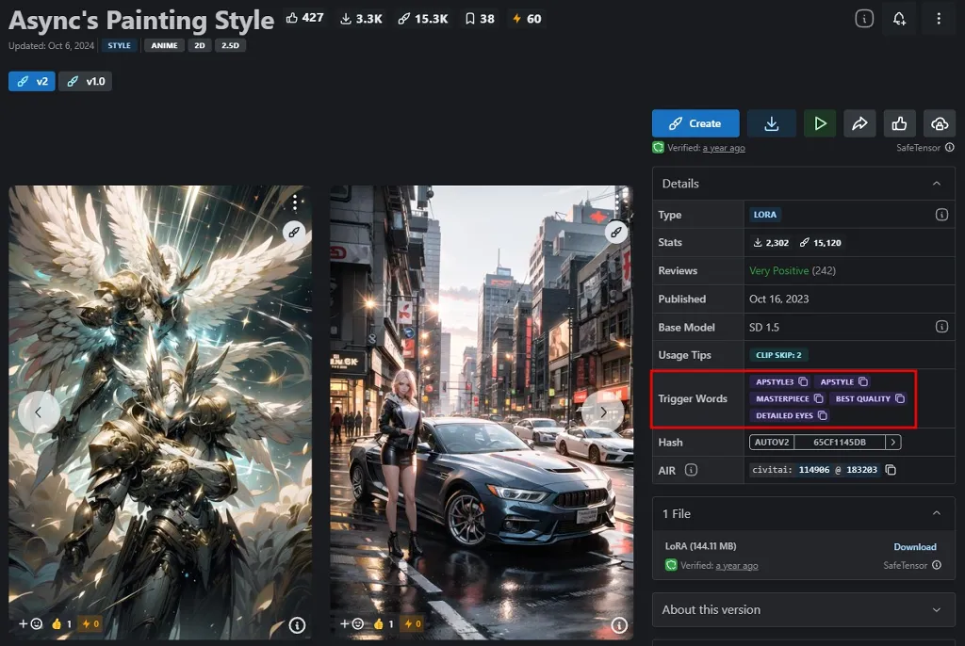Click the 65CF1145DB hash value
965x646 pixels.
(840, 442)
